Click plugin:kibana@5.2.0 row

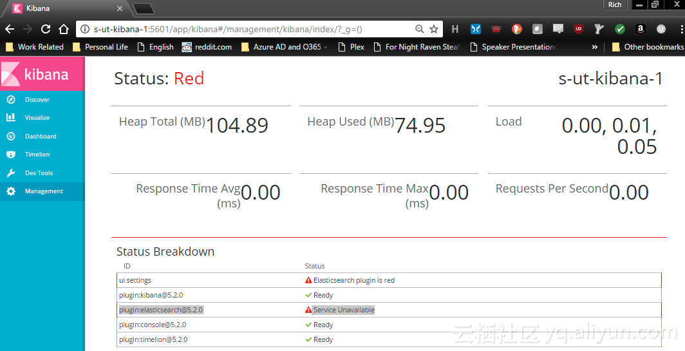389,295
